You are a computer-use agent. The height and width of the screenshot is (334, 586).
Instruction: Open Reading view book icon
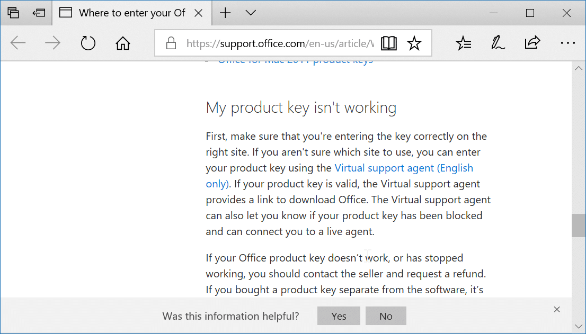pos(389,43)
